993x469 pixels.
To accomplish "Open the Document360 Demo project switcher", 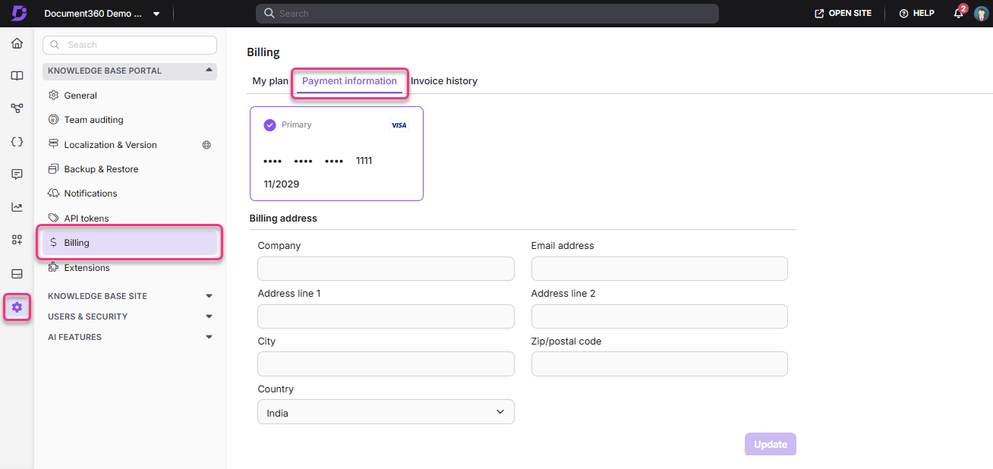I will (x=102, y=14).
